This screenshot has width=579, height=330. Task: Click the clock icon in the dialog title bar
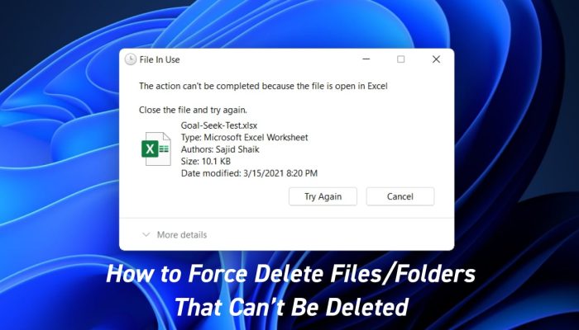[131, 59]
